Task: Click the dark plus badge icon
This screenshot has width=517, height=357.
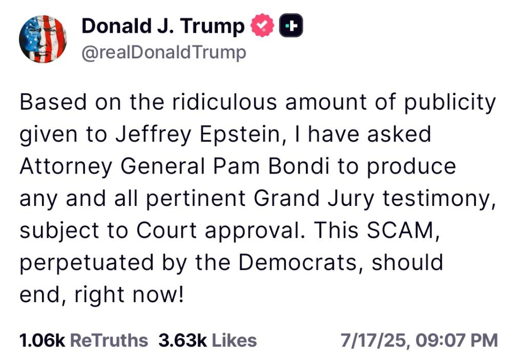Action: [x=291, y=25]
